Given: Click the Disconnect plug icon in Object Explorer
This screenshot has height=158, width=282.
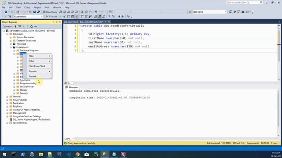Looking at the screenshot, I should [x=19, y=26].
